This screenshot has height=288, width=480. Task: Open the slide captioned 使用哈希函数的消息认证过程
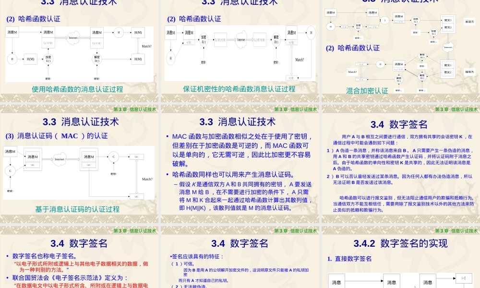pos(79,50)
